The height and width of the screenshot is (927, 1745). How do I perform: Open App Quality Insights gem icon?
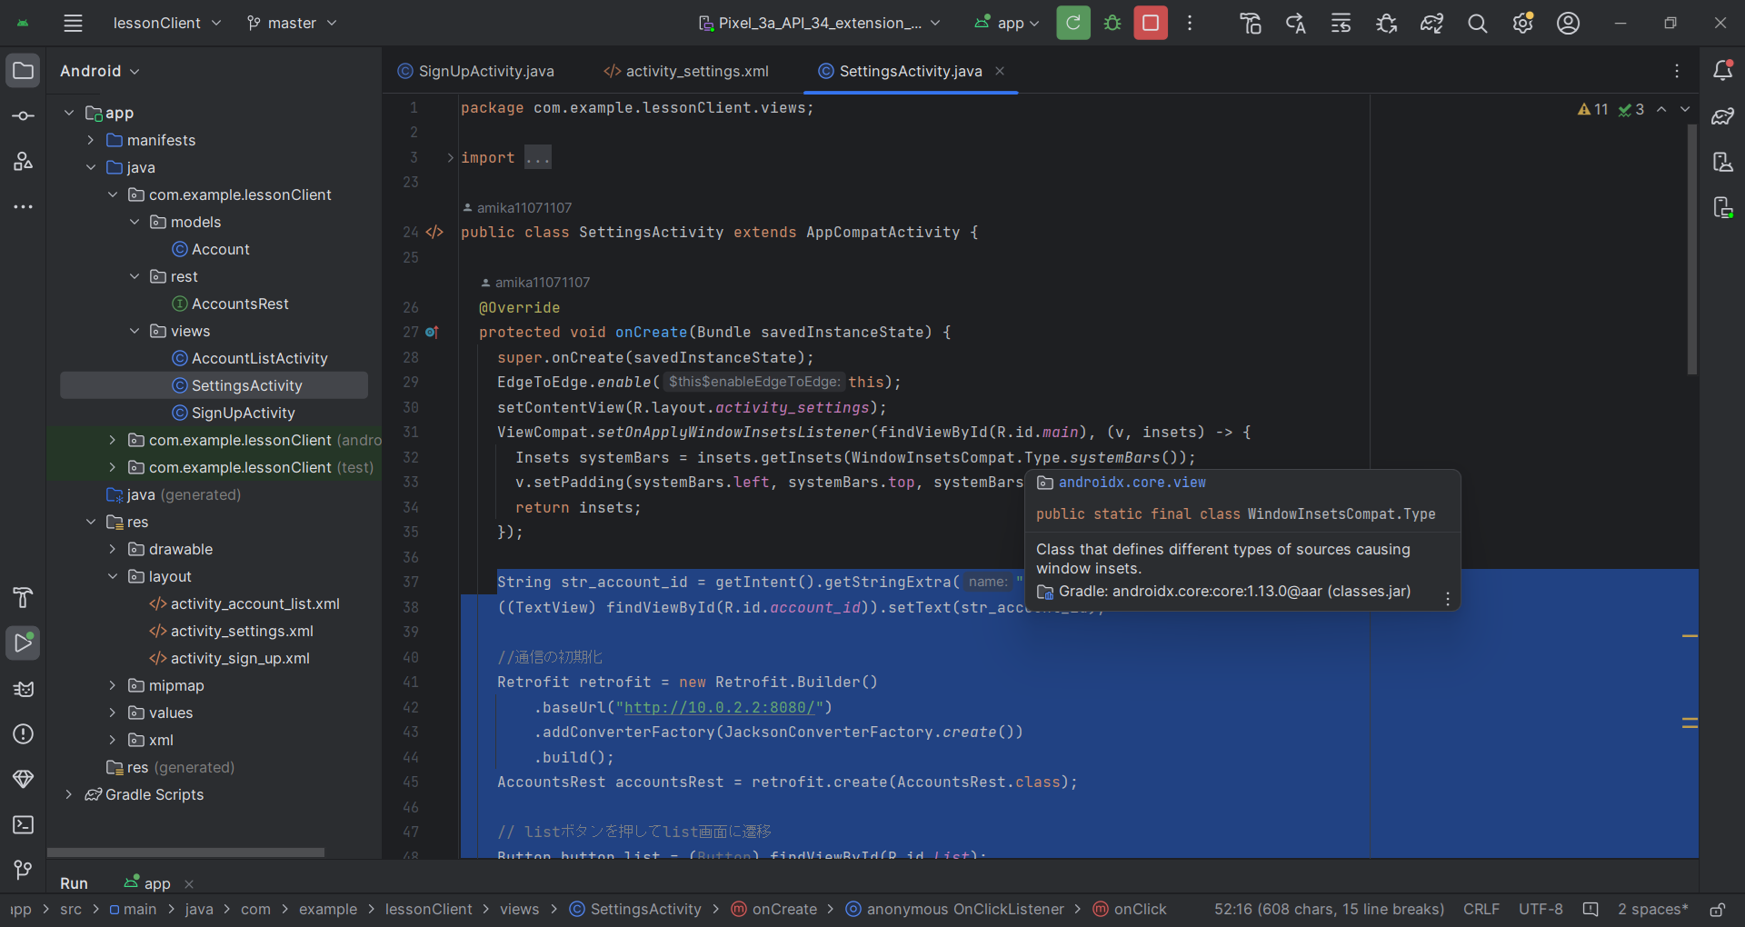[23, 779]
